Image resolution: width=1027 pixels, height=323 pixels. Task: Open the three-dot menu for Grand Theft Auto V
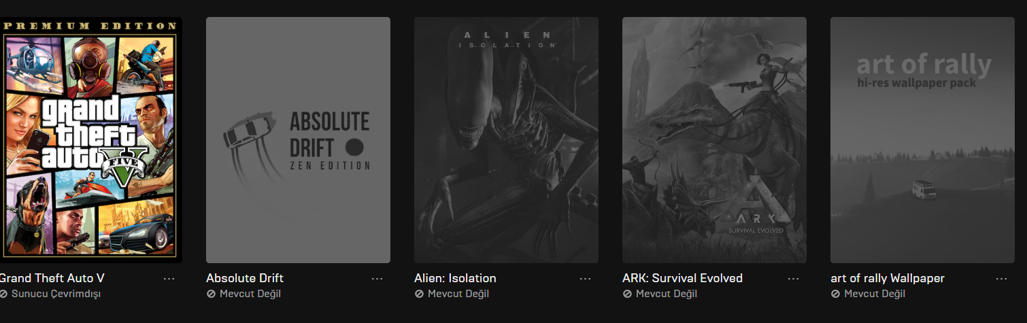click(x=169, y=279)
